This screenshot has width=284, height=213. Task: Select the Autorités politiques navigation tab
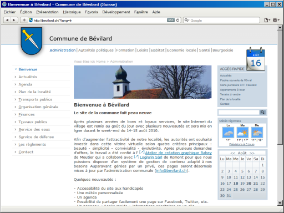[x=96, y=50]
